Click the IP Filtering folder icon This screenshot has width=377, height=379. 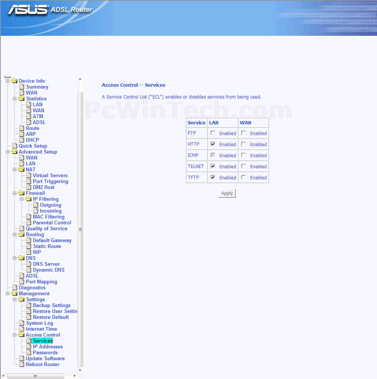pos(28,199)
